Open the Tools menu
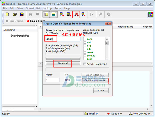The width and height of the screenshot is (155, 117). pos(58,8)
